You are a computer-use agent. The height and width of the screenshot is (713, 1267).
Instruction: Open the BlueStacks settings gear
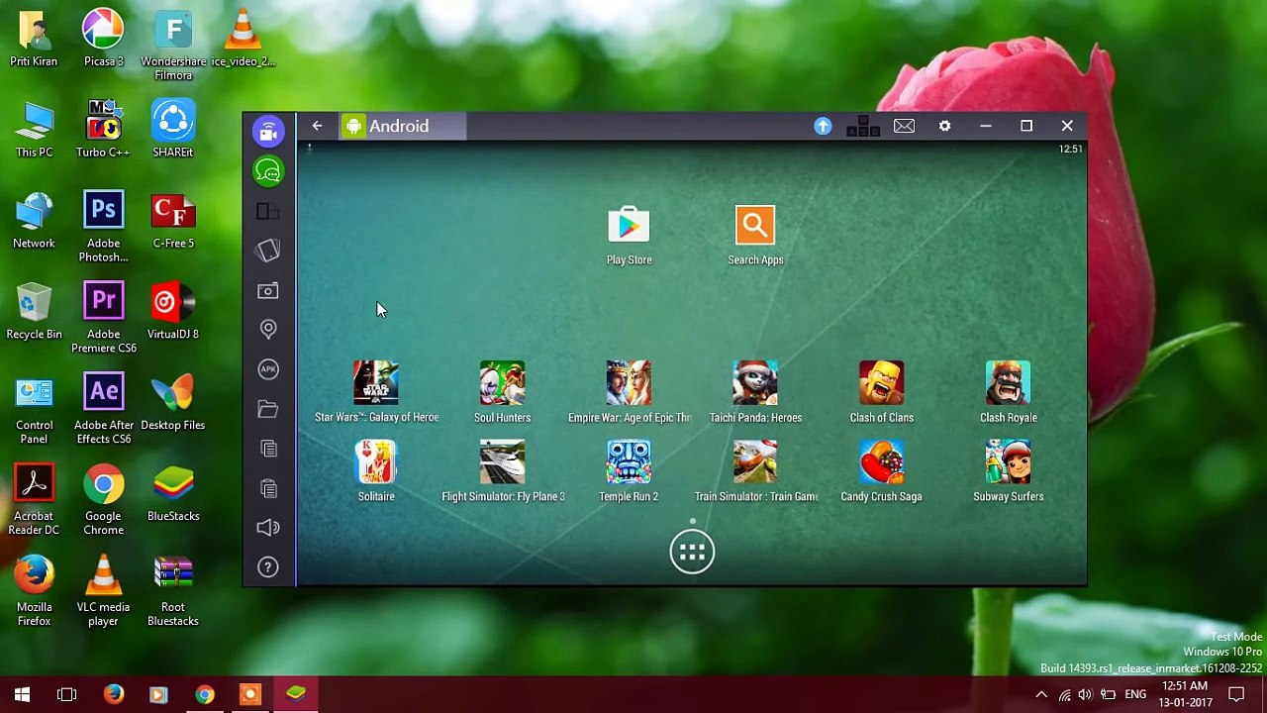click(x=944, y=126)
